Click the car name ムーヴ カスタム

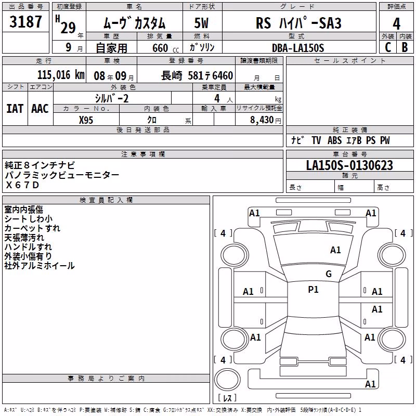[x=134, y=23]
